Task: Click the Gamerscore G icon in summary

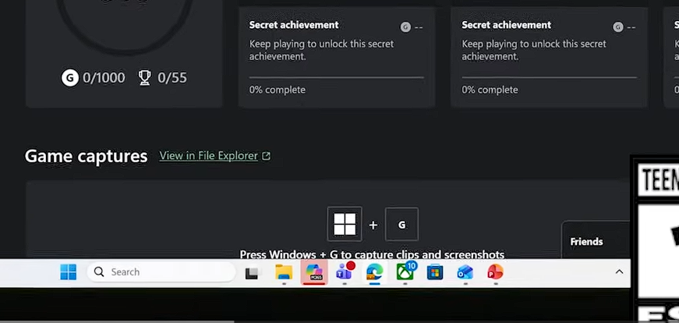Action: click(70, 78)
